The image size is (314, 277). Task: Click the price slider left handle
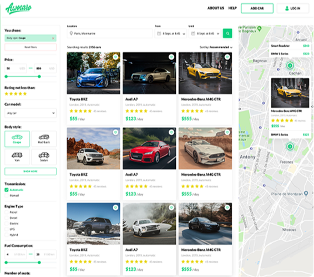pos(6,76)
